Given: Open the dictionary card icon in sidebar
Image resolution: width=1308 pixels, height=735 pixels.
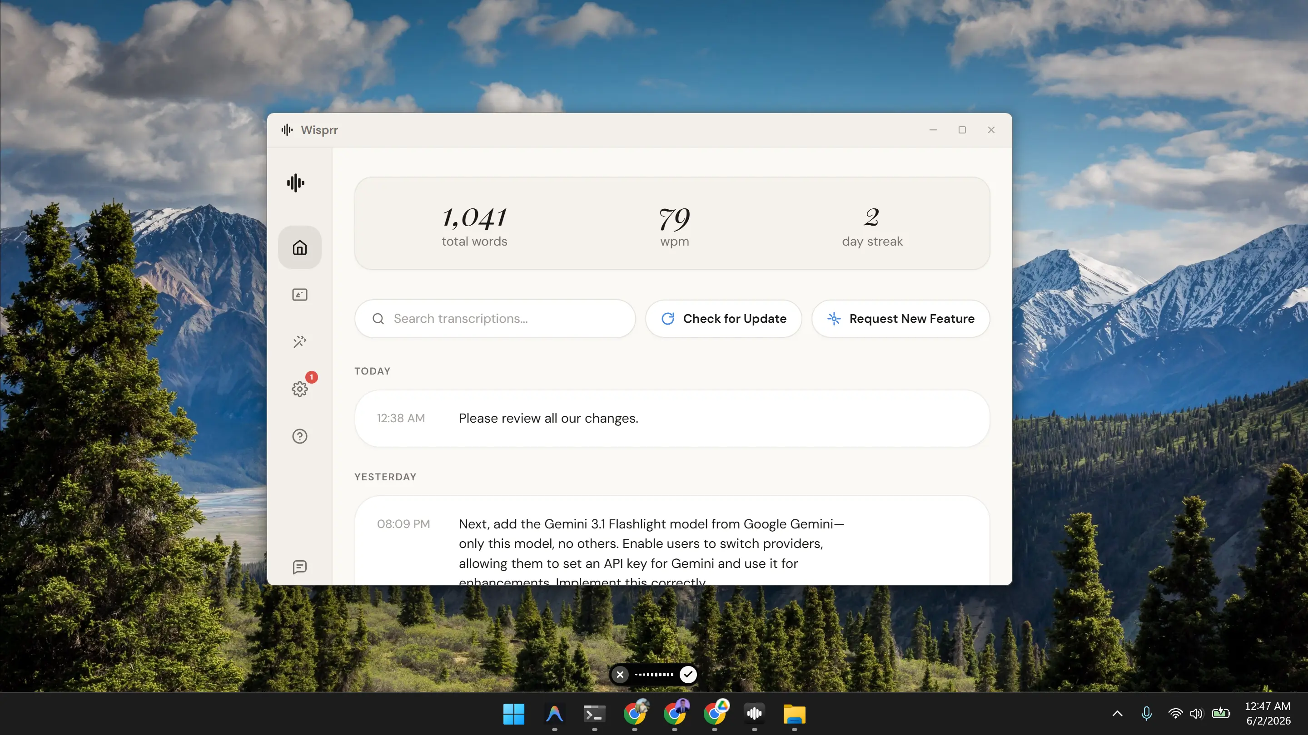Looking at the screenshot, I should [299, 295].
